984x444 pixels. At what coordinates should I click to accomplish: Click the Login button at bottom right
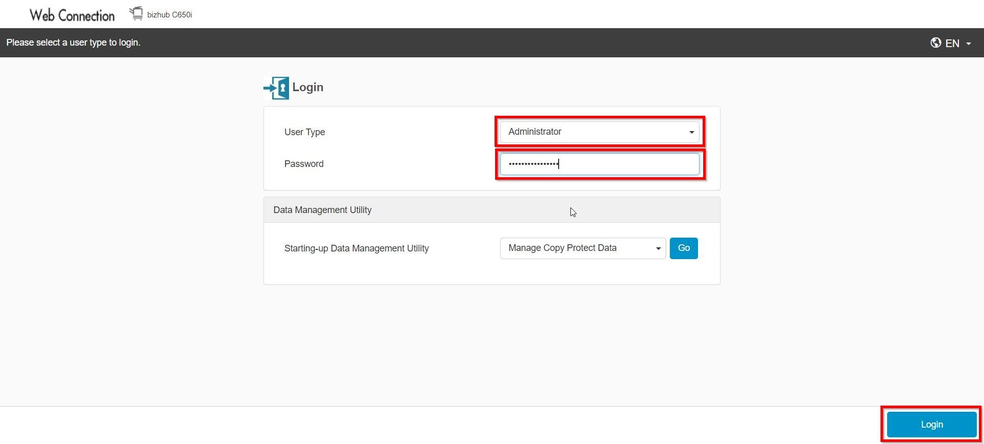coord(931,425)
